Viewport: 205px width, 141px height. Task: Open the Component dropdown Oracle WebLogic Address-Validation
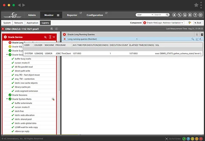pyautogui.click(x=163, y=23)
